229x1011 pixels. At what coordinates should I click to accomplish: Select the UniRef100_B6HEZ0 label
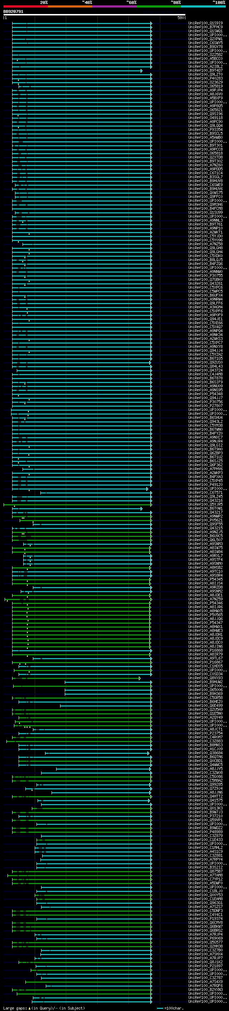click(x=205, y=702)
